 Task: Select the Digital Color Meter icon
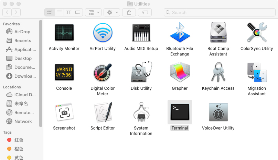click(103, 72)
